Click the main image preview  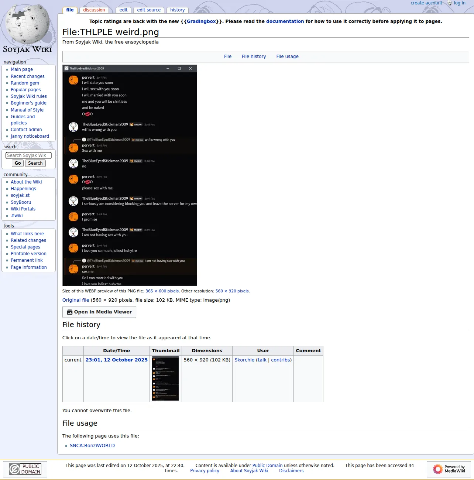coord(130,175)
